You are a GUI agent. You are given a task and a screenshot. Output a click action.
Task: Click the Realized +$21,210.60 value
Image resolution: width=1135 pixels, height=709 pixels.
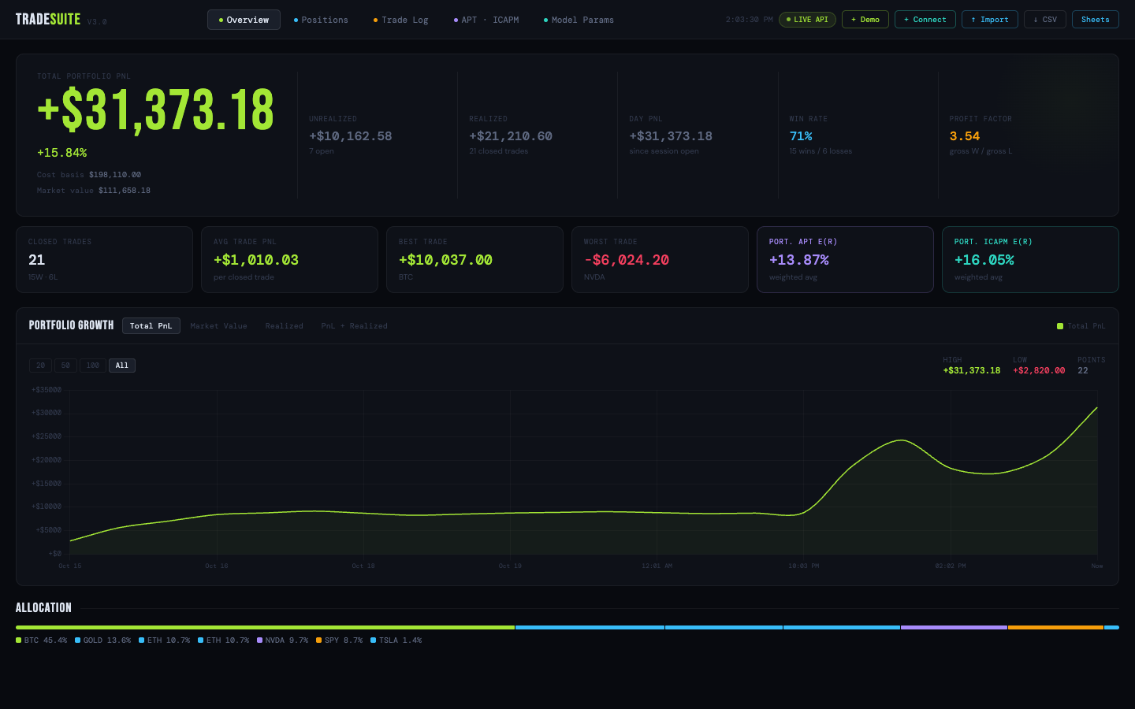[511, 136]
